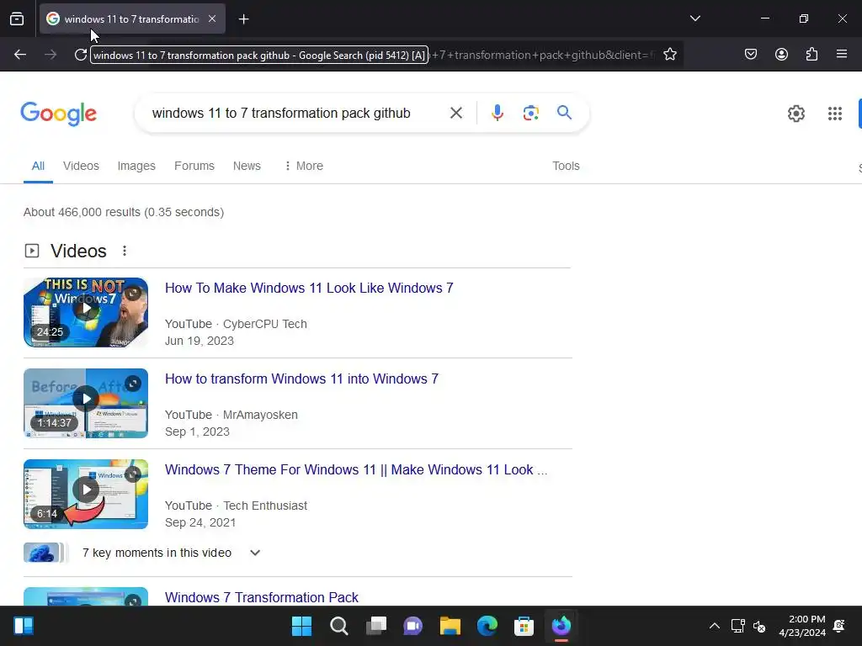Viewport: 862px width, 646px height.
Task: Open the Firefox hamburger application menu
Action: (841, 54)
